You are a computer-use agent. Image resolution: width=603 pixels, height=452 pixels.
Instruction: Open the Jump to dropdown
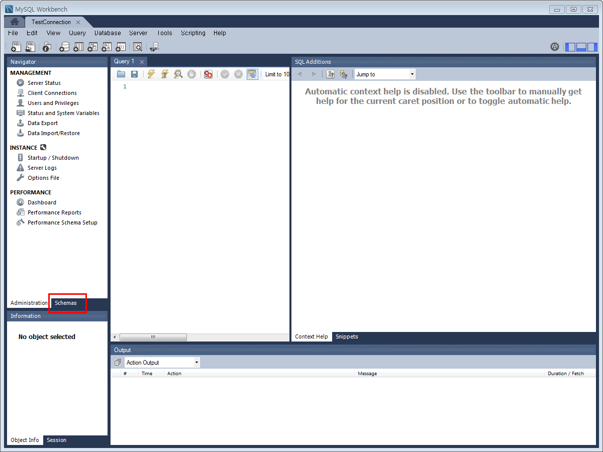[385, 74]
